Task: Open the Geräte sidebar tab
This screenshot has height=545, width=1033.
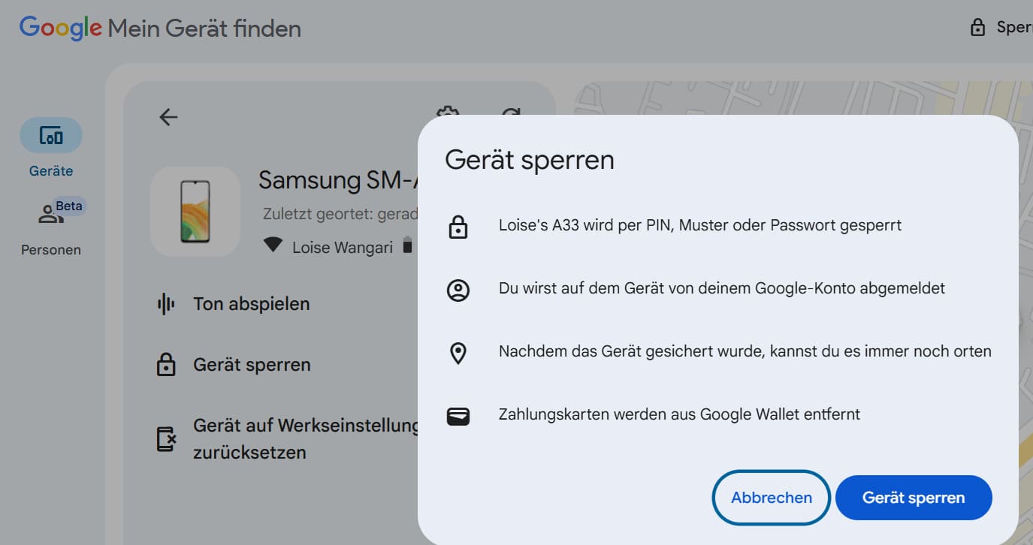Action: click(x=51, y=148)
